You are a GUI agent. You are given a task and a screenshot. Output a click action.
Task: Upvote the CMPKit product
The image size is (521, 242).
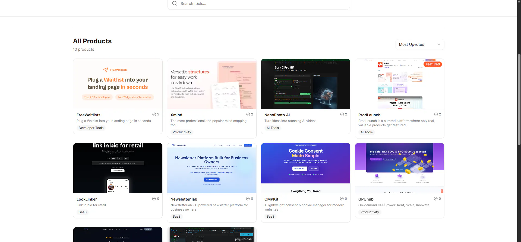344,199
